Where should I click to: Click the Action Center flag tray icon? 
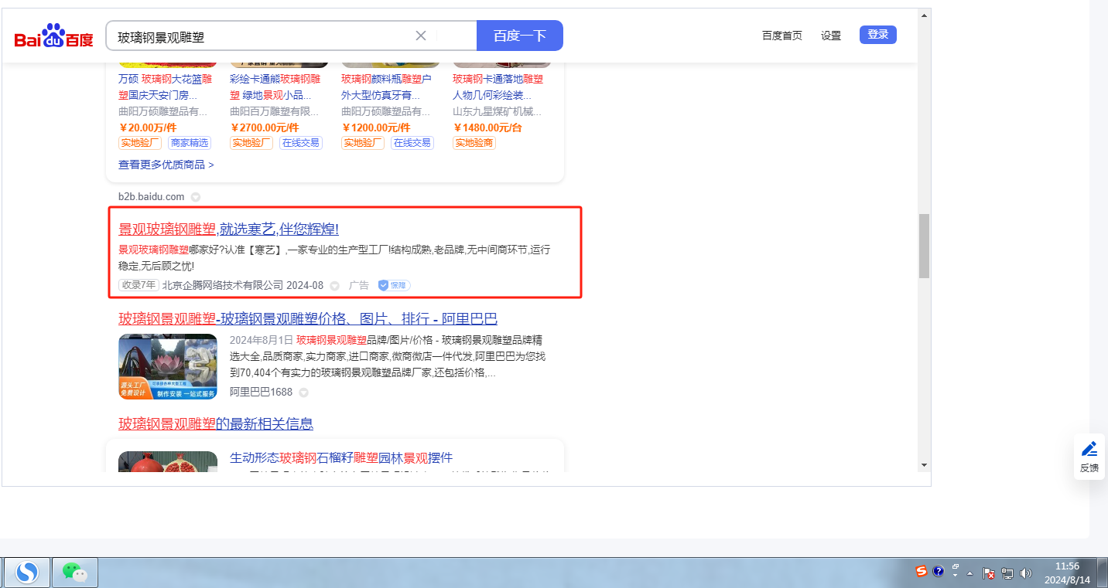coord(989,573)
